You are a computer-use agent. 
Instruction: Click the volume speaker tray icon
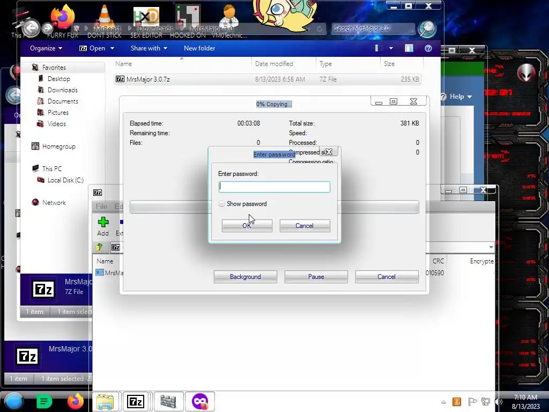(498, 402)
